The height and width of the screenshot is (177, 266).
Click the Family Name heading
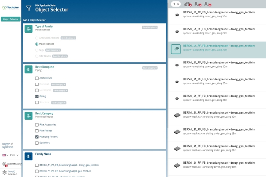point(43,154)
